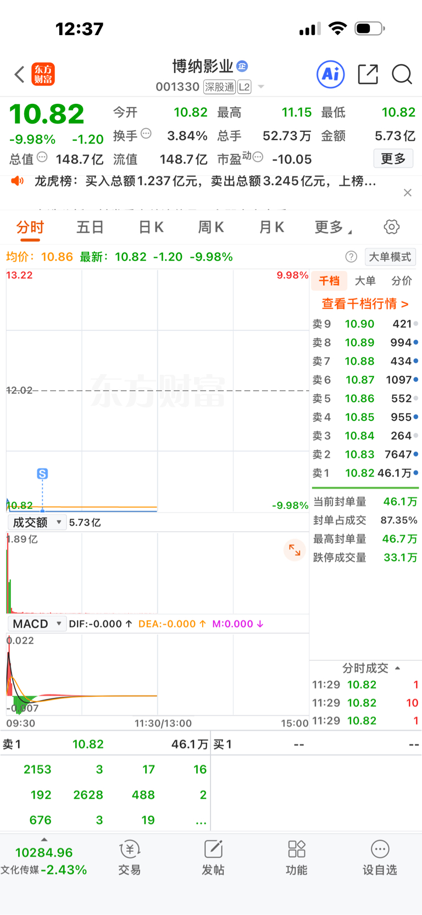This screenshot has height=915, width=422.
Task: Open the 成交额 indicator dropdown
Action: point(37,522)
